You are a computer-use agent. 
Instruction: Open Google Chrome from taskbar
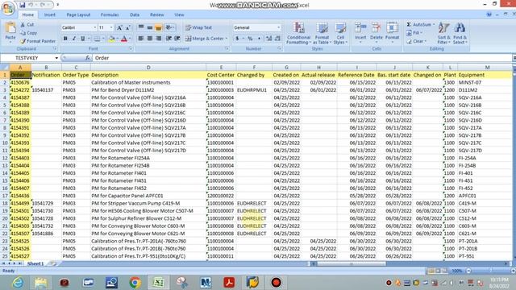pos(135,283)
